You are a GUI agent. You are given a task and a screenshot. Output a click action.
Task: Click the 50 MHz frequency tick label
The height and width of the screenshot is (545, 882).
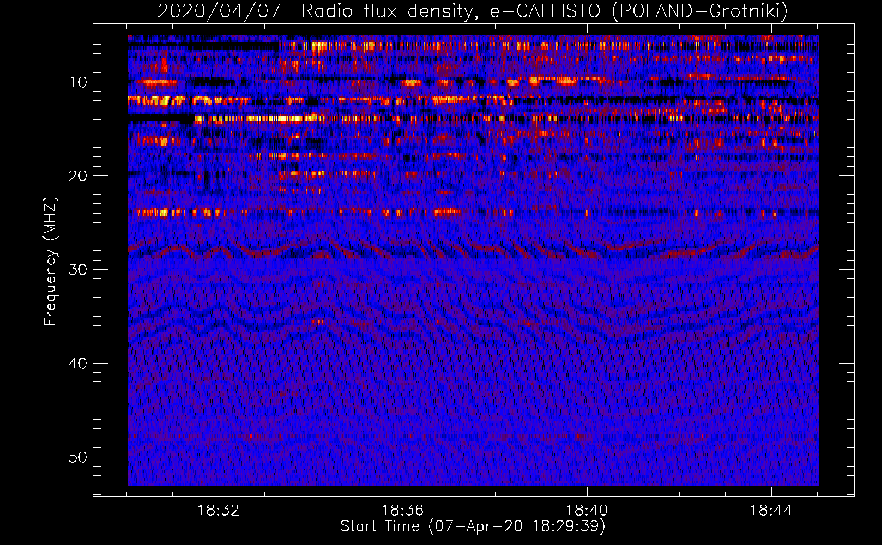click(x=78, y=457)
